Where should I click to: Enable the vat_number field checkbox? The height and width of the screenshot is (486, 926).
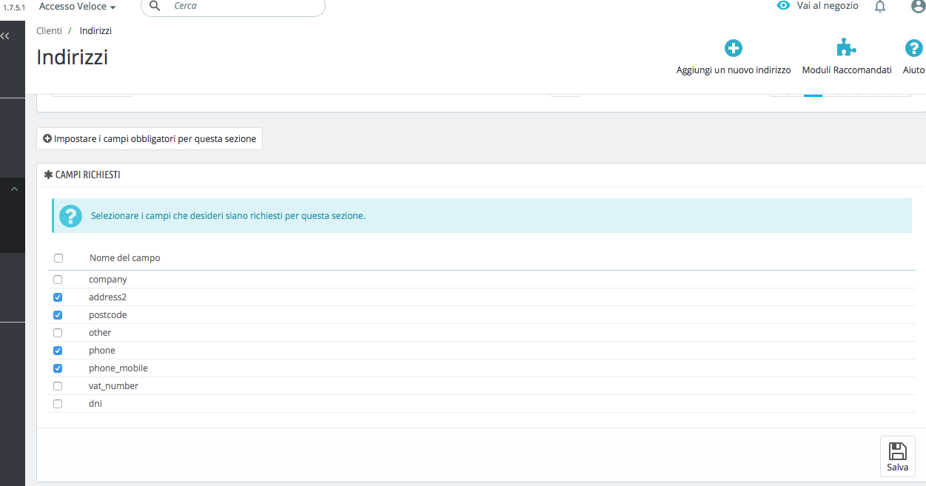58,386
